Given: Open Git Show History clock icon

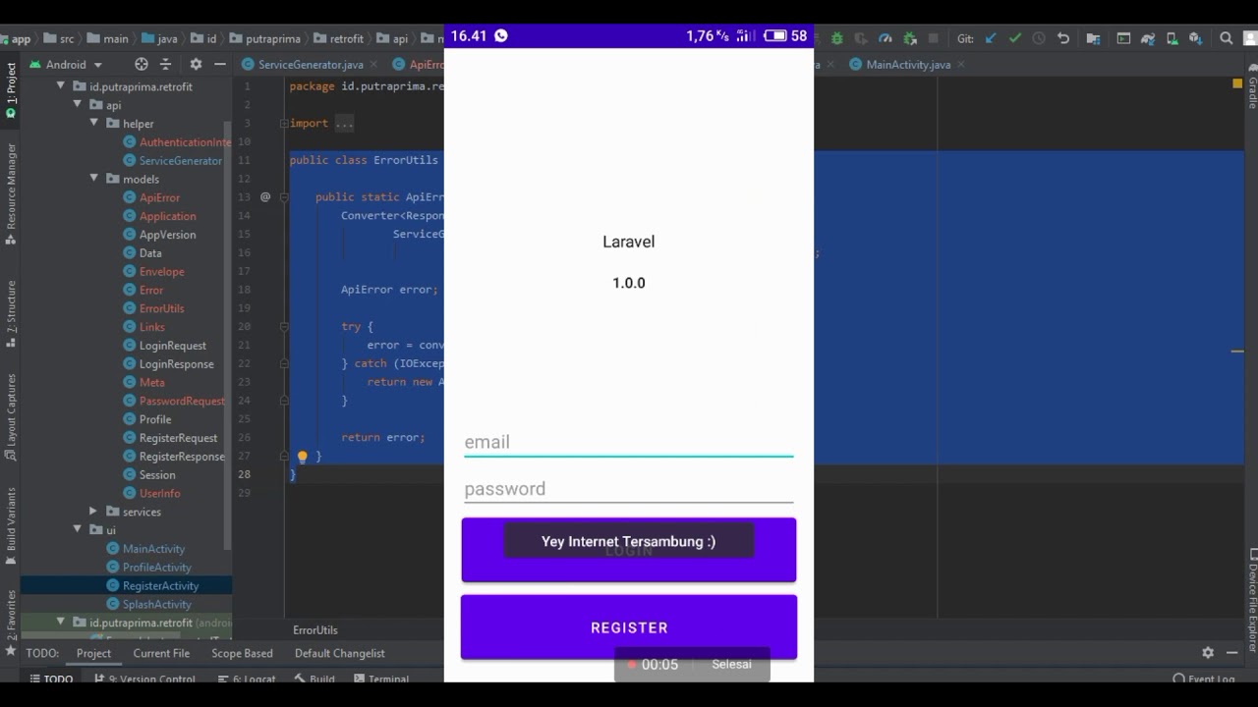Looking at the screenshot, I should (x=1039, y=38).
